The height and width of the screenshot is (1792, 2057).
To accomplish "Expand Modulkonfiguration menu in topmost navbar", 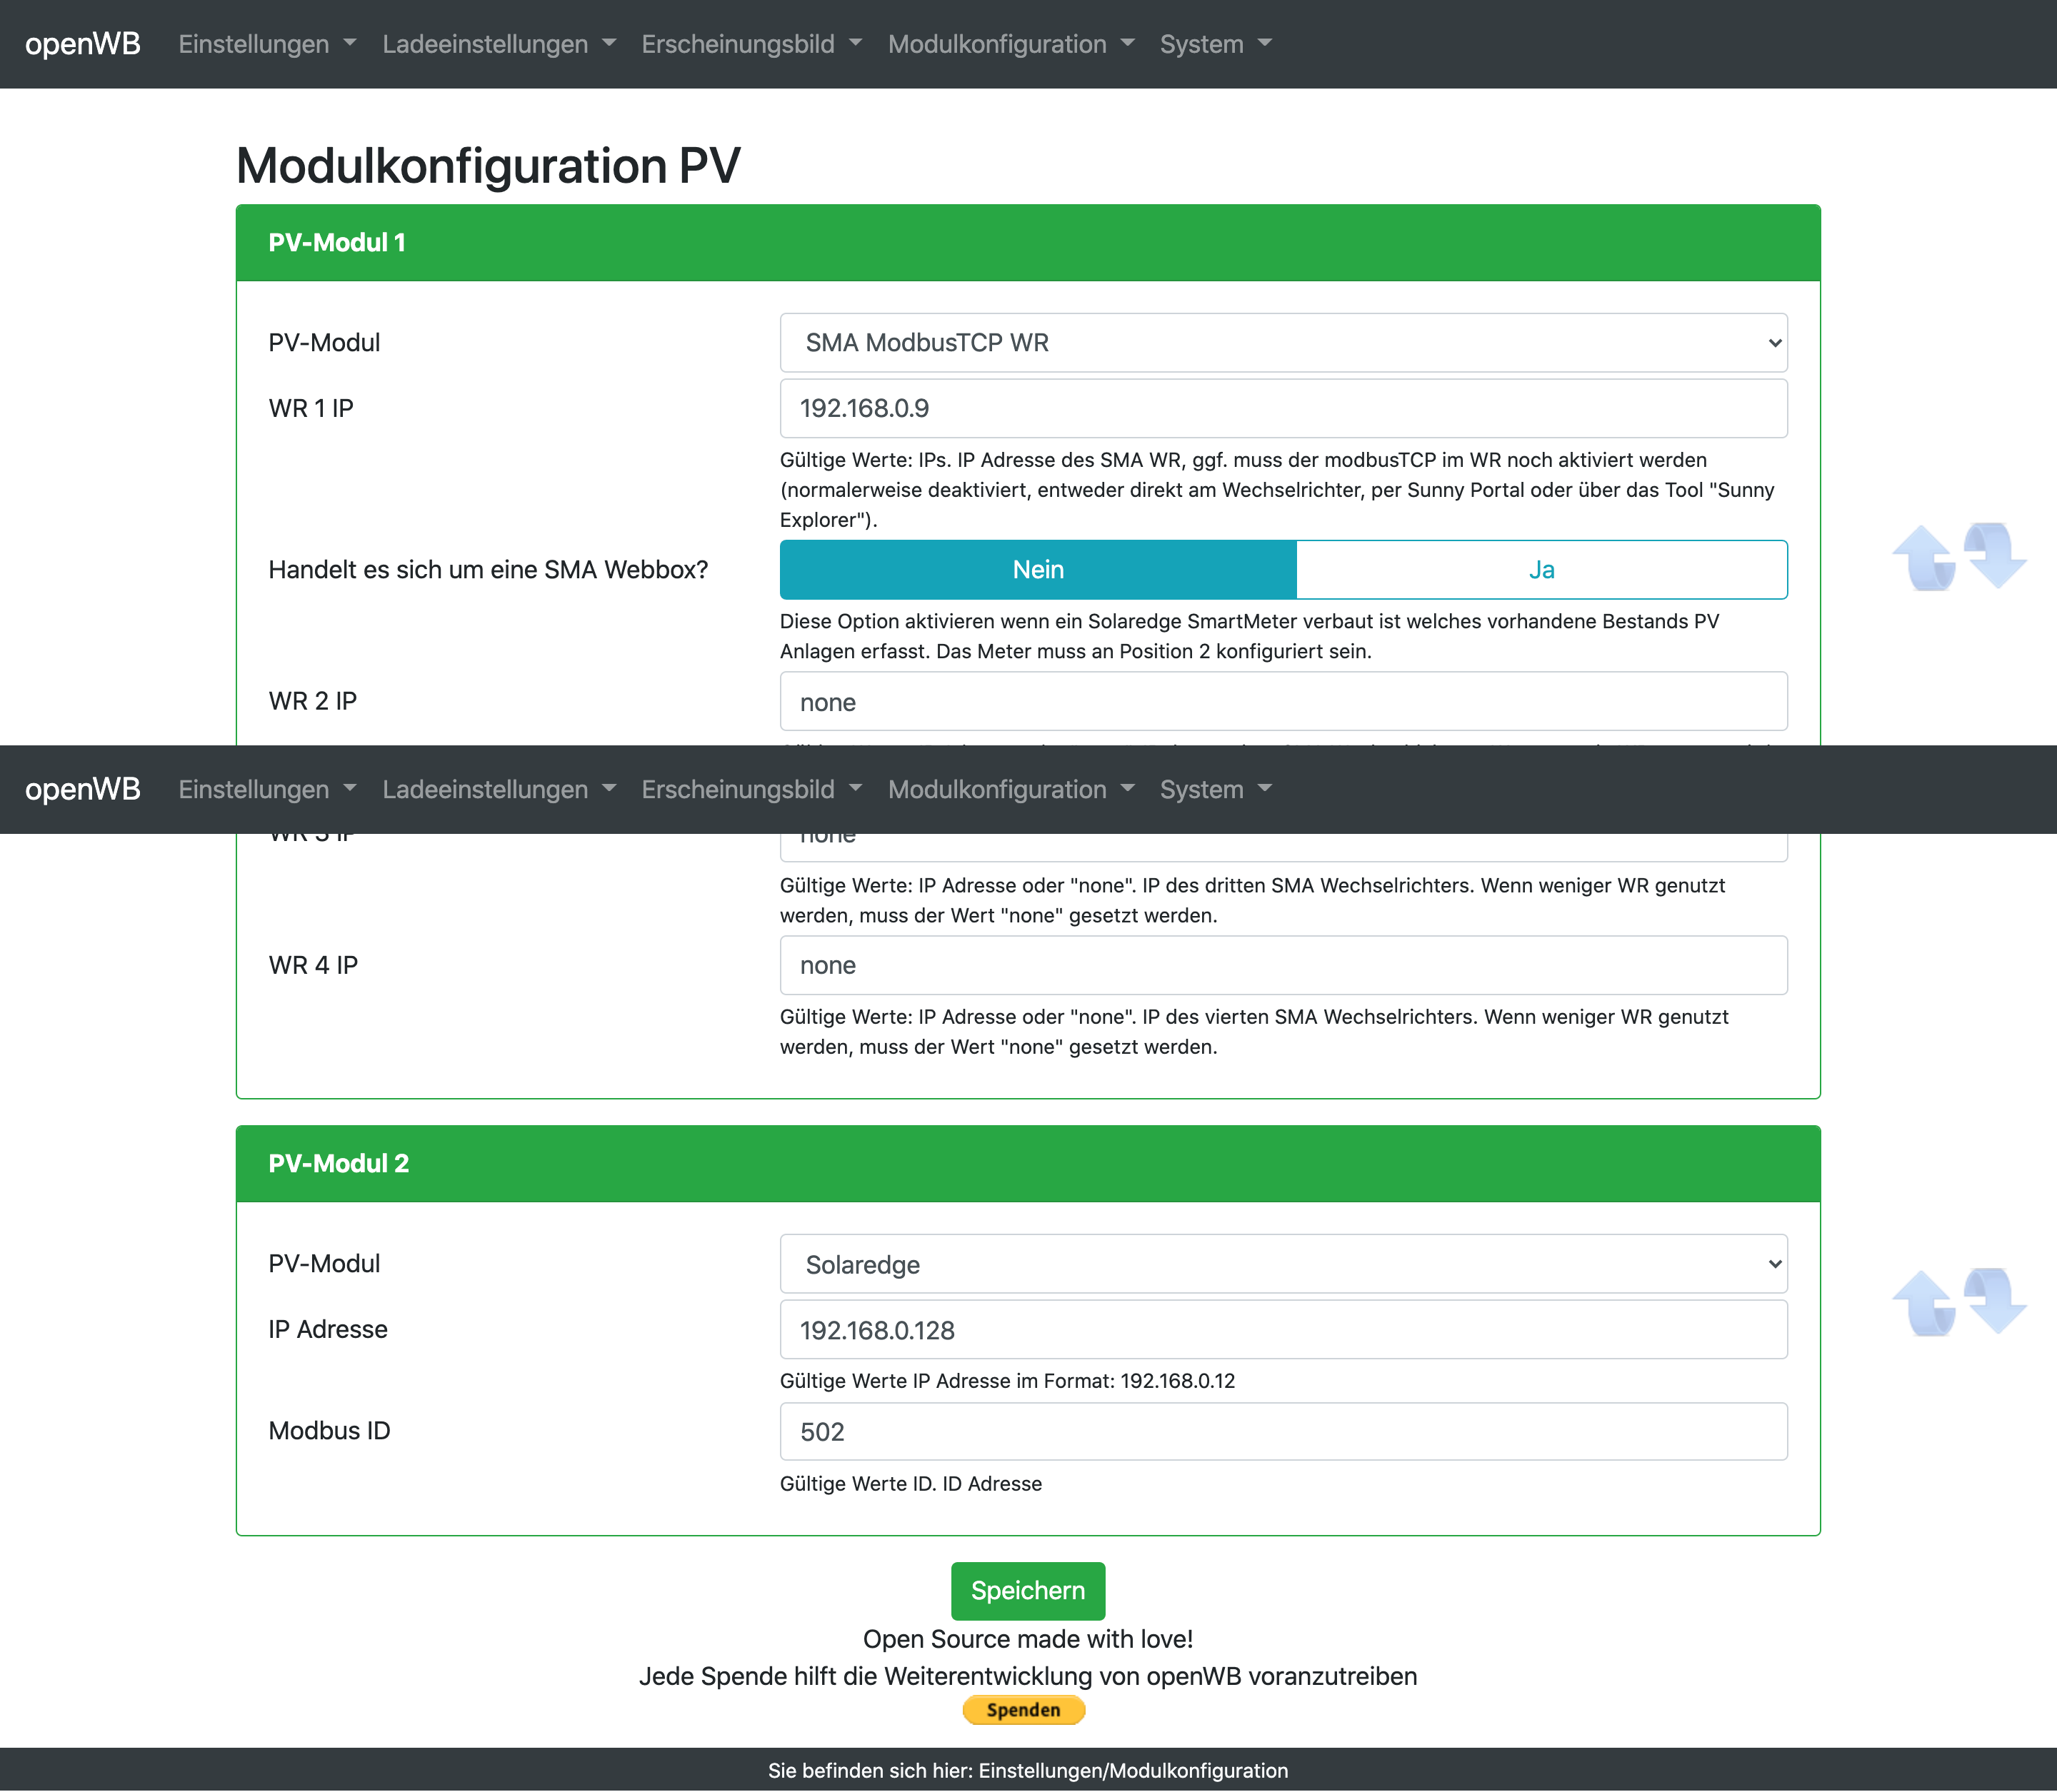I will coord(1011,44).
